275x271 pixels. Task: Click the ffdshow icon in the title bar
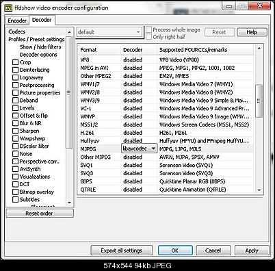pyautogui.click(x=9, y=8)
